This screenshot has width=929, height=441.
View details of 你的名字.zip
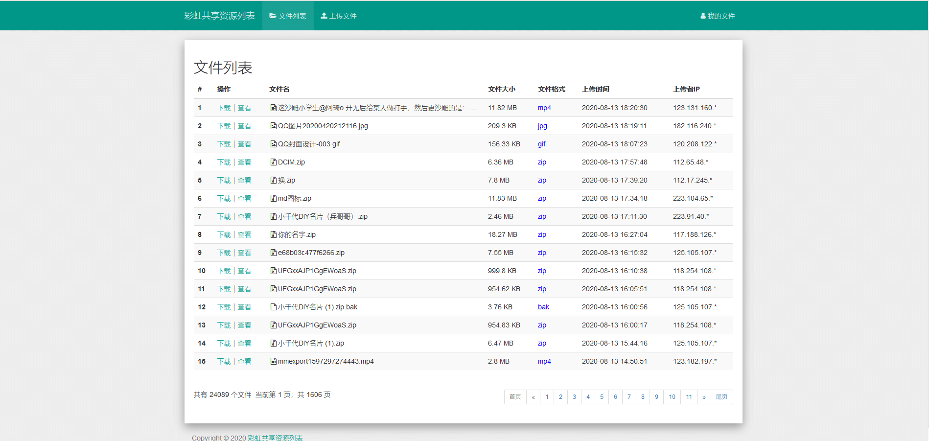(244, 234)
